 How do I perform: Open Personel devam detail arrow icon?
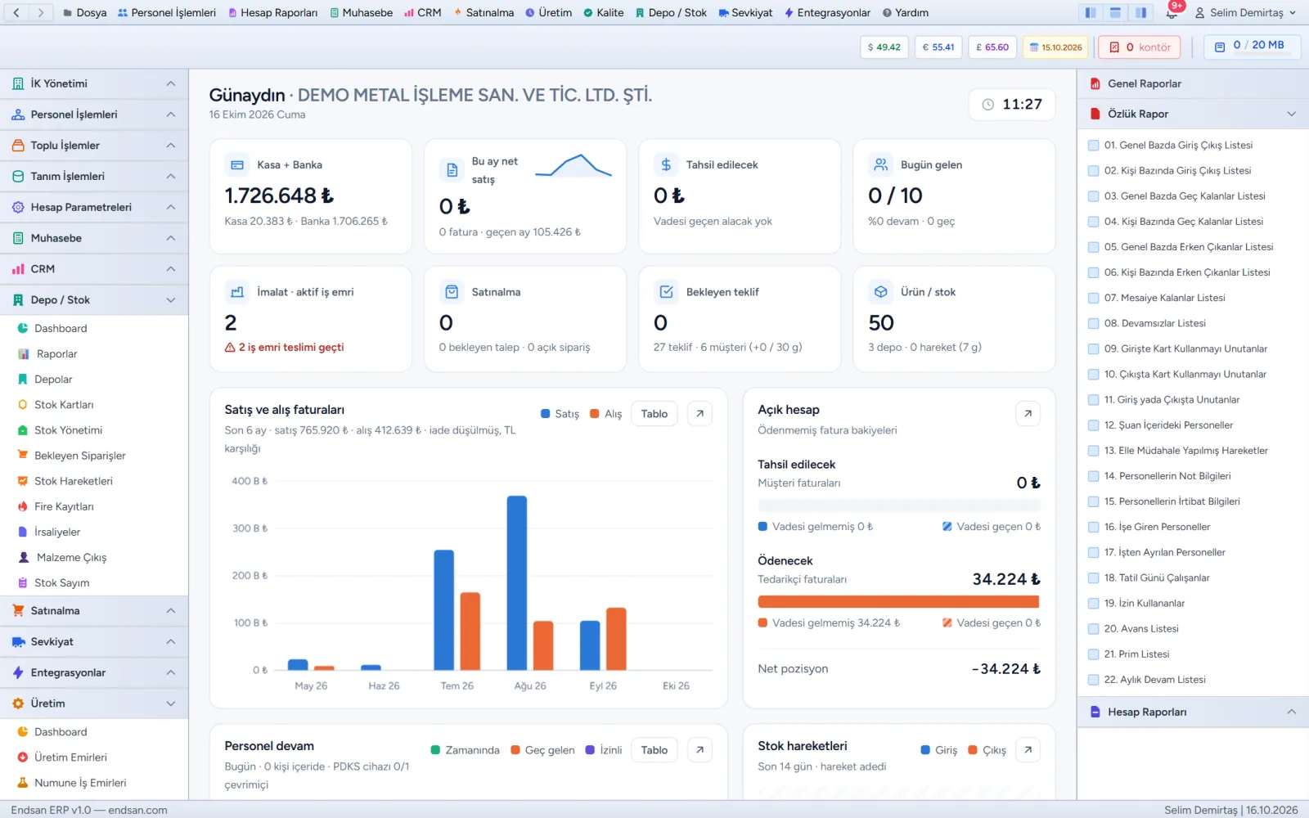point(699,750)
